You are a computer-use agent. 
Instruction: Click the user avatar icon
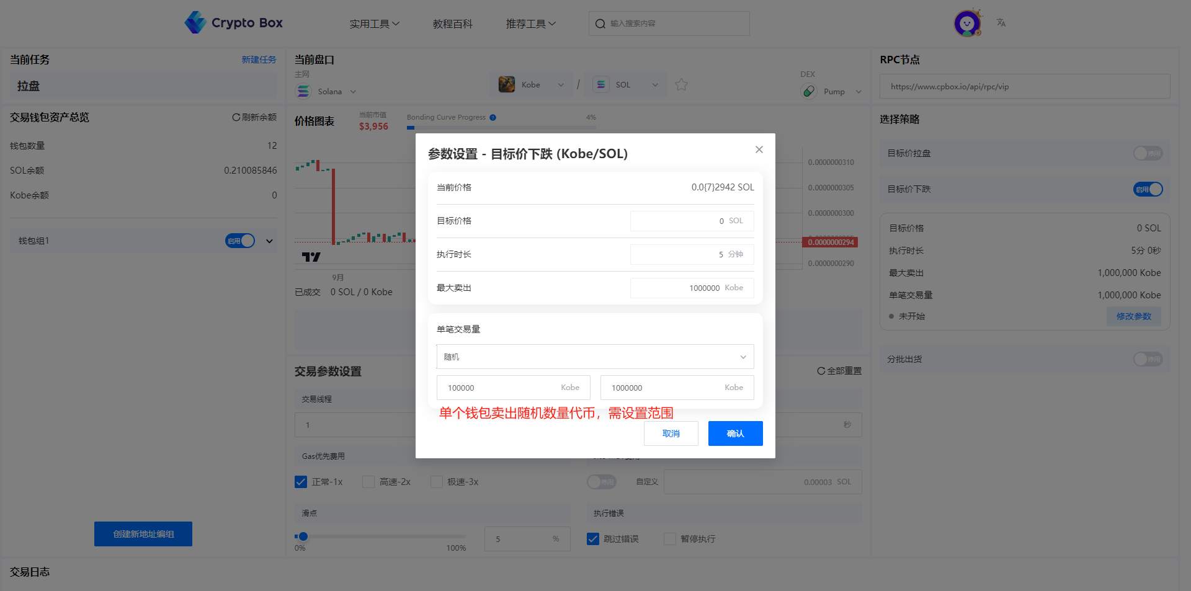pyautogui.click(x=966, y=24)
